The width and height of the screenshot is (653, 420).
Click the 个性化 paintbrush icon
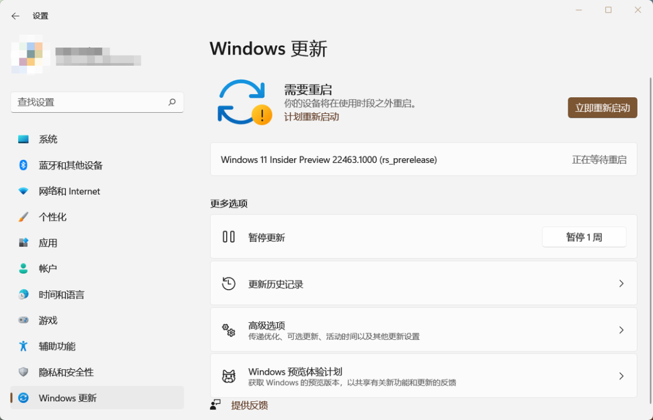click(x=24, y=217)
